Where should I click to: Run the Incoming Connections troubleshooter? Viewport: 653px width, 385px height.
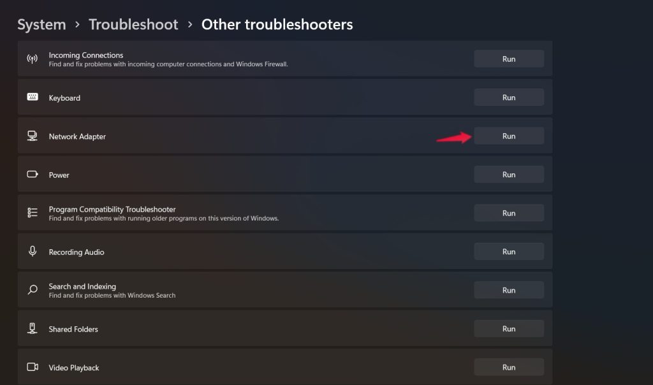508,59
